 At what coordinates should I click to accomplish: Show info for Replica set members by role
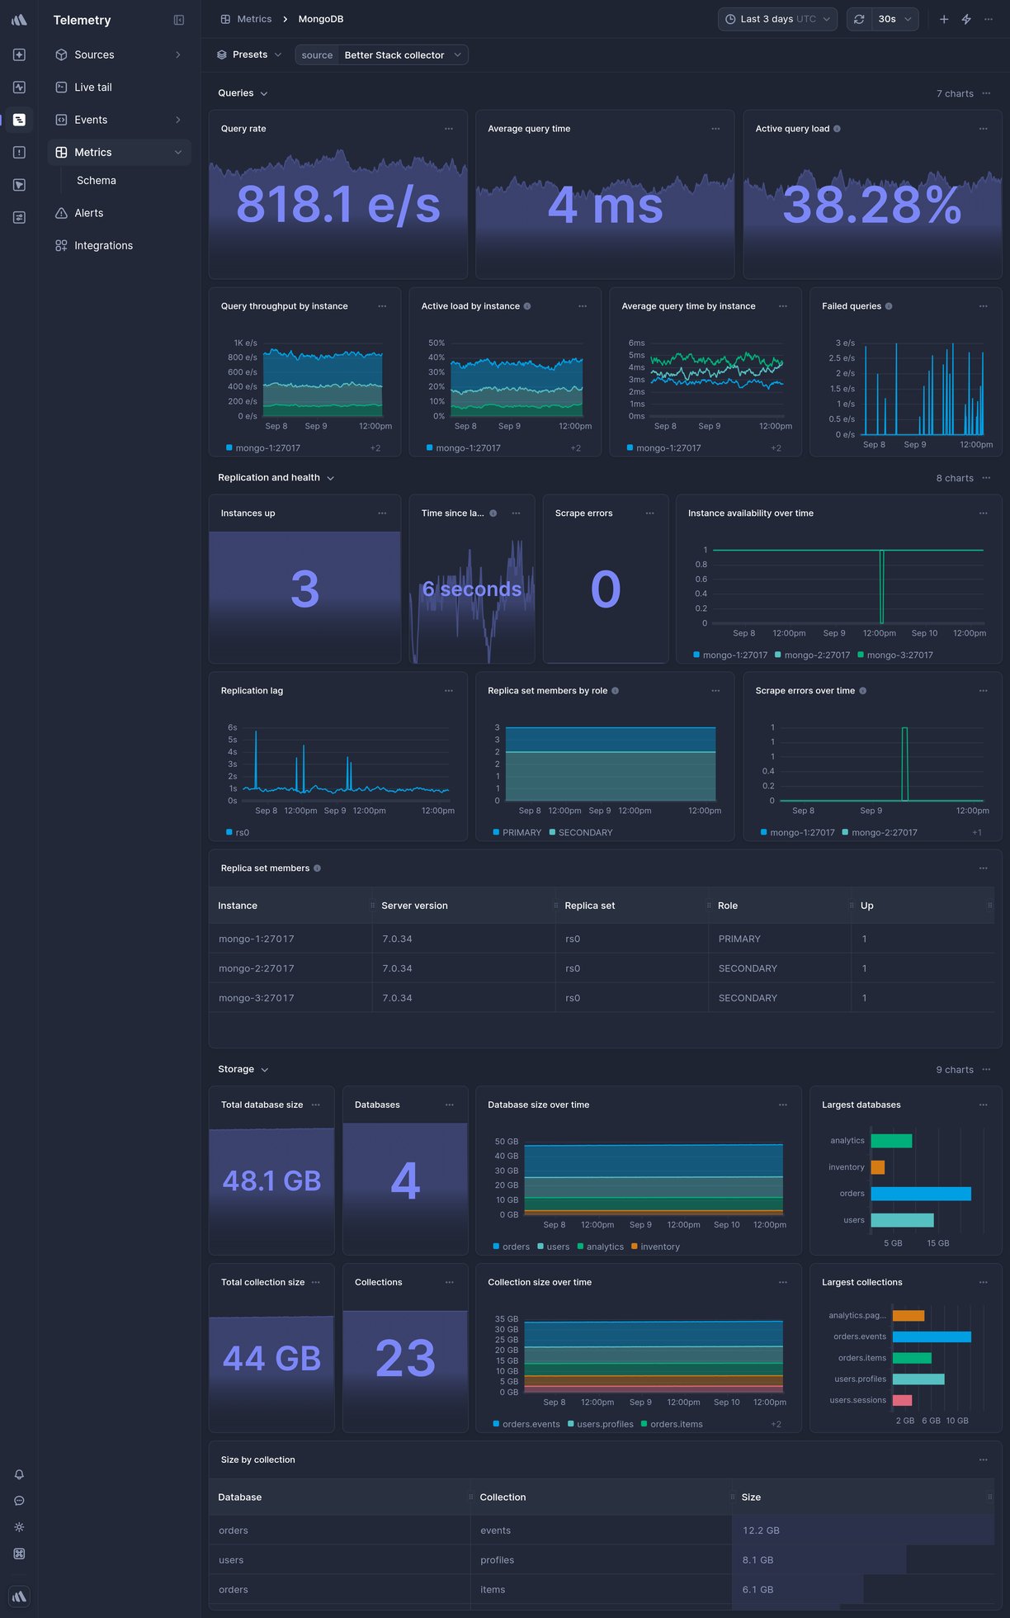[615, 691]
